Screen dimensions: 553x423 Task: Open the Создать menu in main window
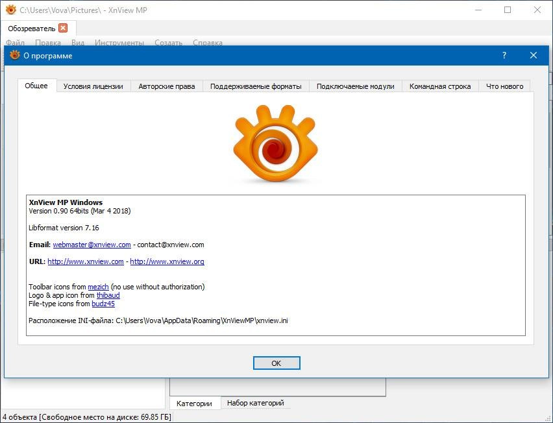point(168,43)
